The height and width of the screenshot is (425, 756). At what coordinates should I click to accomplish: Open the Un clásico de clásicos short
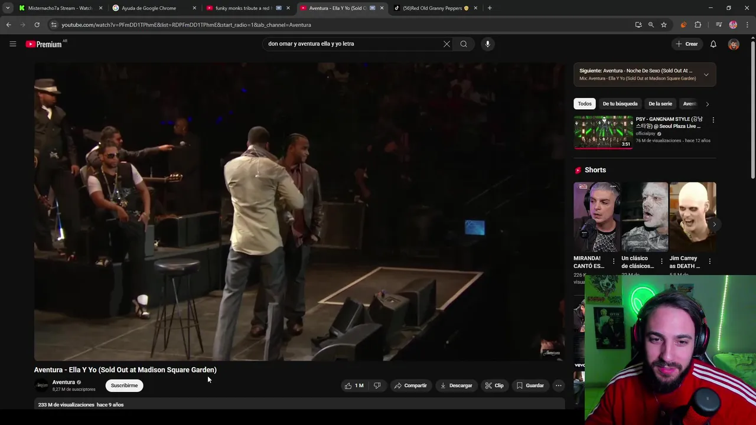click(x=644, y=217)
